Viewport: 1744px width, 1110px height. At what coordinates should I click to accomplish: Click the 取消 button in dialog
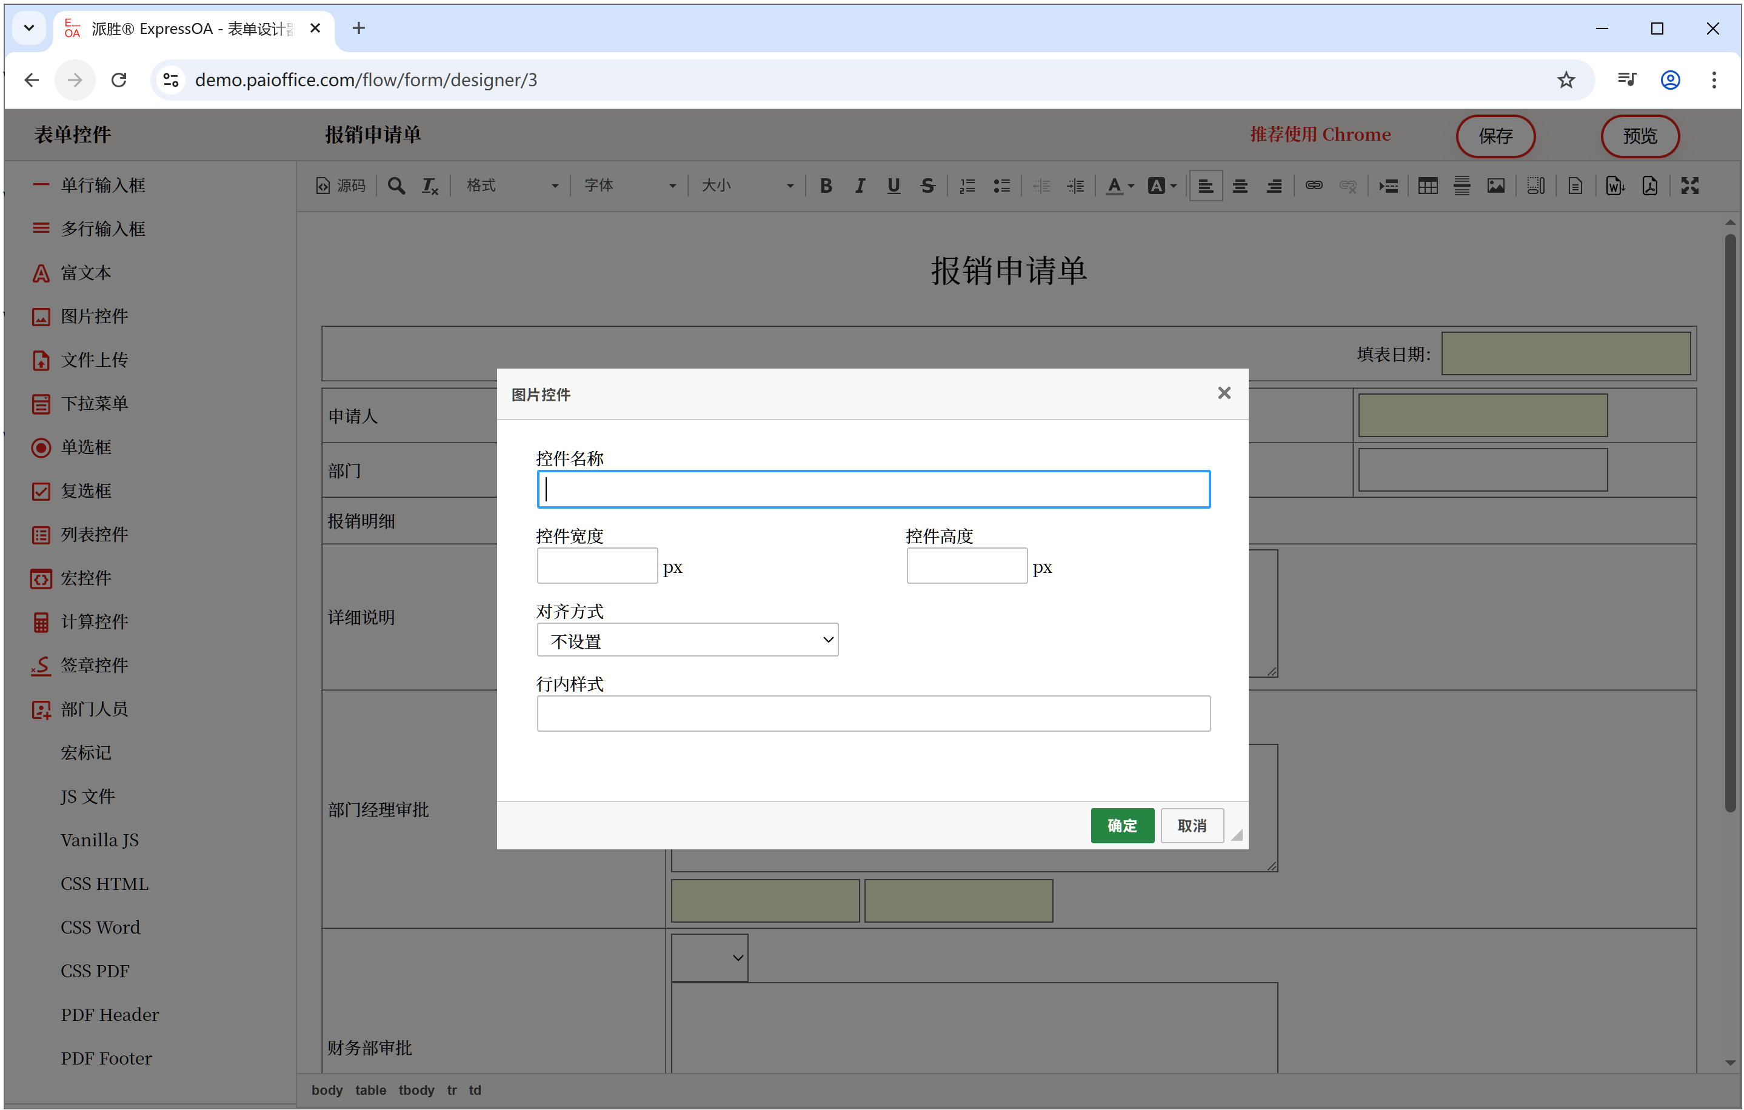1191,826
